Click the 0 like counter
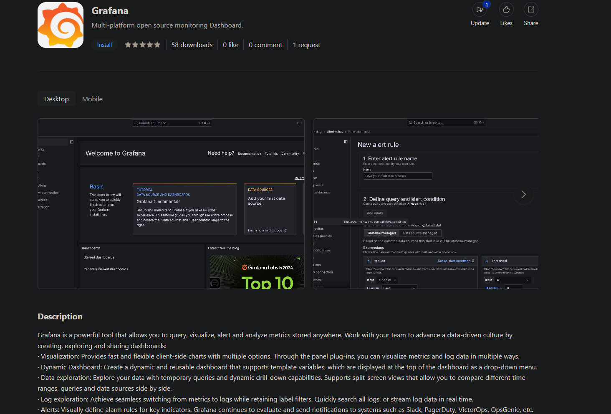611x414 pixels. [x=231, y=45]
